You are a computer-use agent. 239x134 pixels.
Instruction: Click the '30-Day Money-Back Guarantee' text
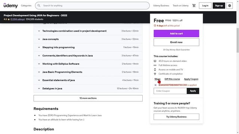176,50
